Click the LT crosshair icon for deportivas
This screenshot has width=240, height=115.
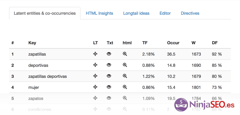pyautogui.click(x=95, y=65)
